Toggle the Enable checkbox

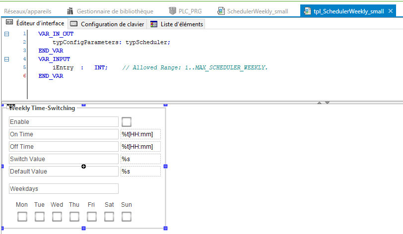pos(127,122)
